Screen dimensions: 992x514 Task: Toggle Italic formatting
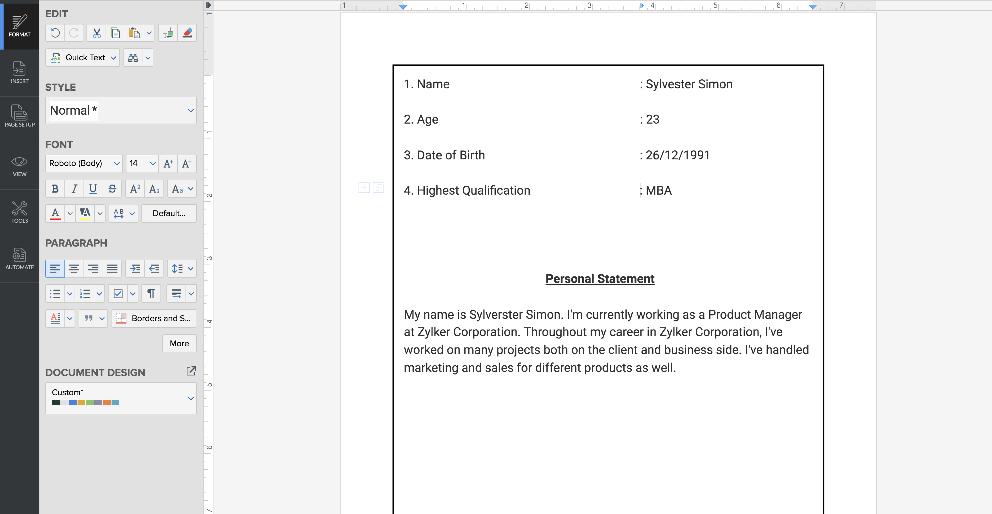click(74, 189)
